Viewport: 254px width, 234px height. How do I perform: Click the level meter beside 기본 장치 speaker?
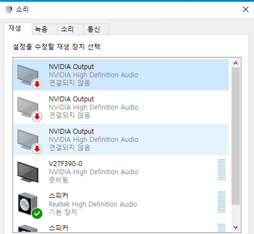pyautogui.click(x=222, y=202)
